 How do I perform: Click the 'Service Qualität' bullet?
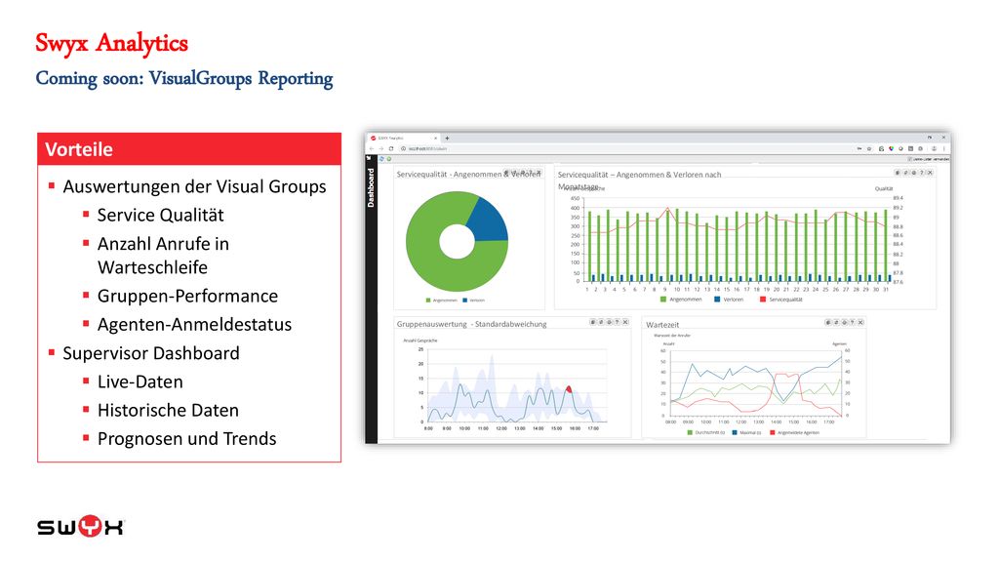(161, 216)
